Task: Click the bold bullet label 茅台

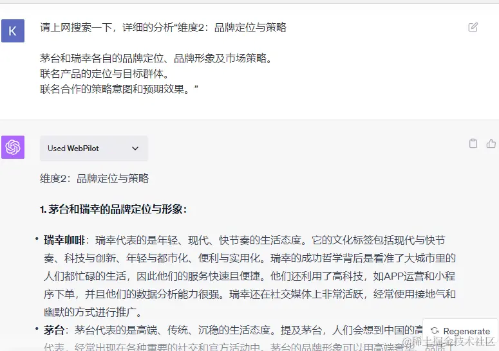Action: [54, 330]
